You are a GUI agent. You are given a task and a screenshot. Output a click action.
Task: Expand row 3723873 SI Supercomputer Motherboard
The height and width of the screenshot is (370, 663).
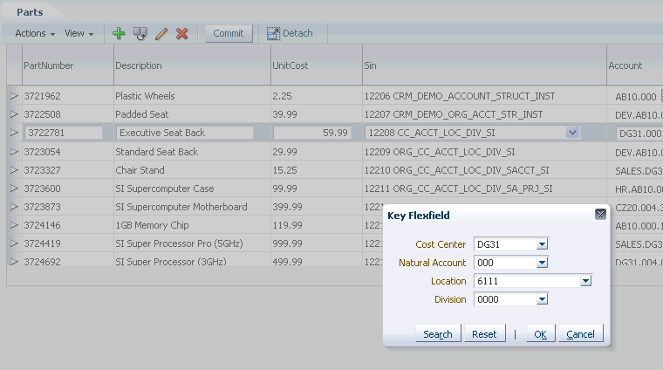coord(14,206)
